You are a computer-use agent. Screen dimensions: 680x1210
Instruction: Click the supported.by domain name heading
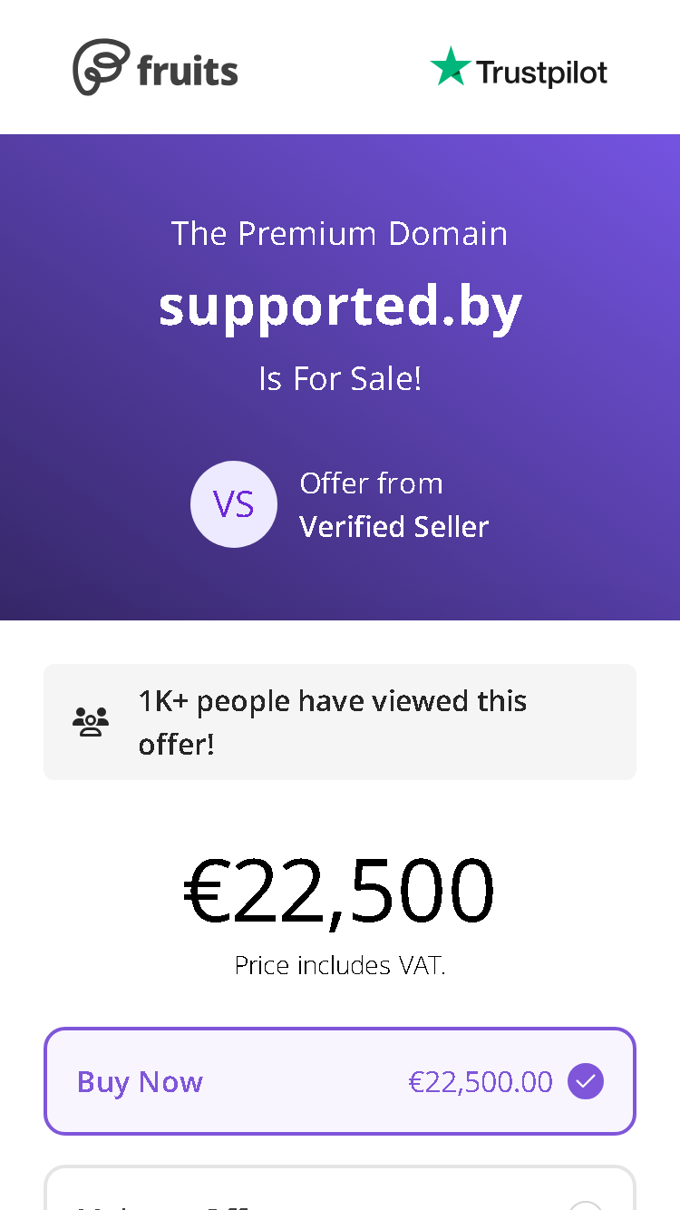[x=340, y=307]
